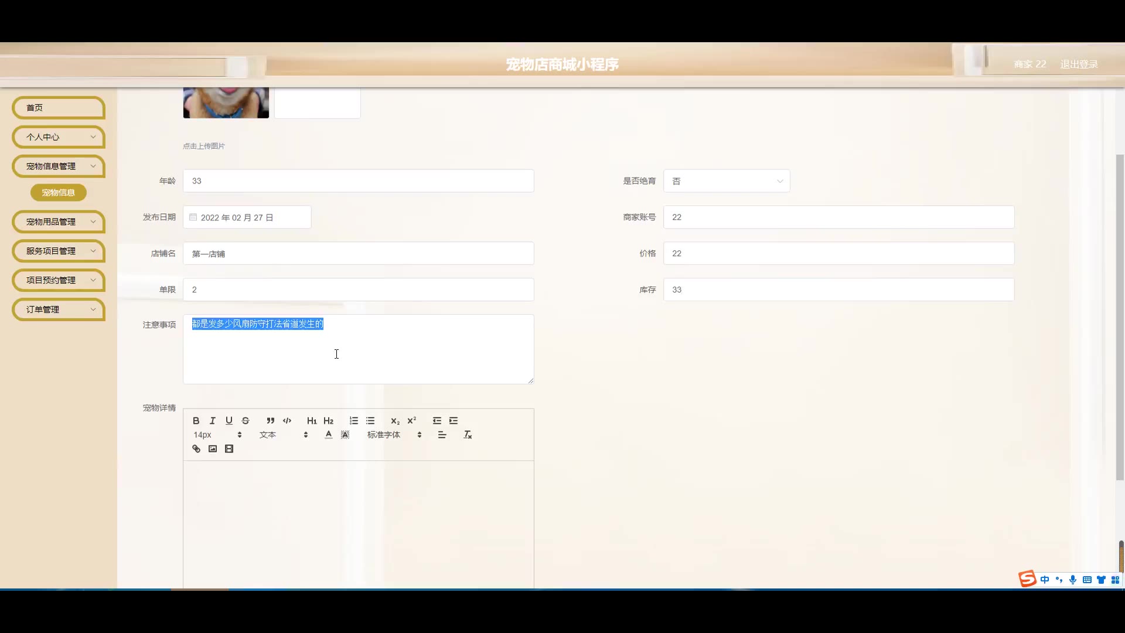Toggle bold formatting in the editor
This screenshot has height=633, width=1125.
pyautogui.click(x=196, y=421)
